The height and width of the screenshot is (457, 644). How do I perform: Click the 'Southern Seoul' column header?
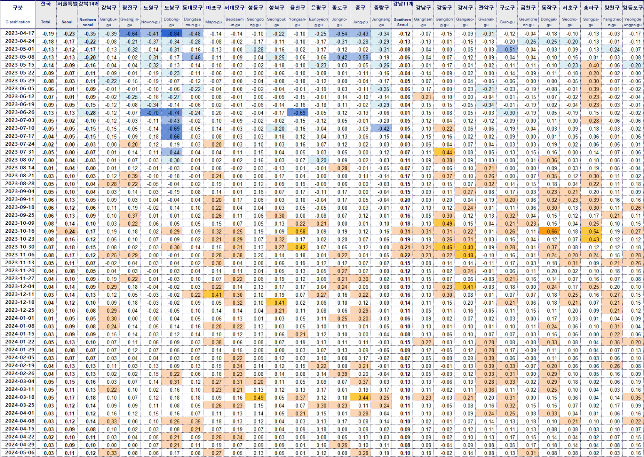pyautogui.click(x=403, y=22)
